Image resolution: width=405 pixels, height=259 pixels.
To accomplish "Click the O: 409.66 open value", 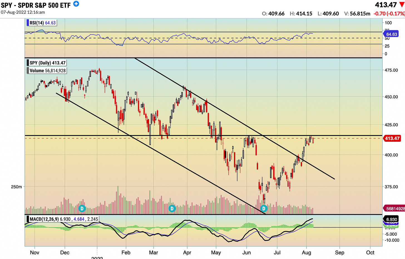I will point(273,14).
